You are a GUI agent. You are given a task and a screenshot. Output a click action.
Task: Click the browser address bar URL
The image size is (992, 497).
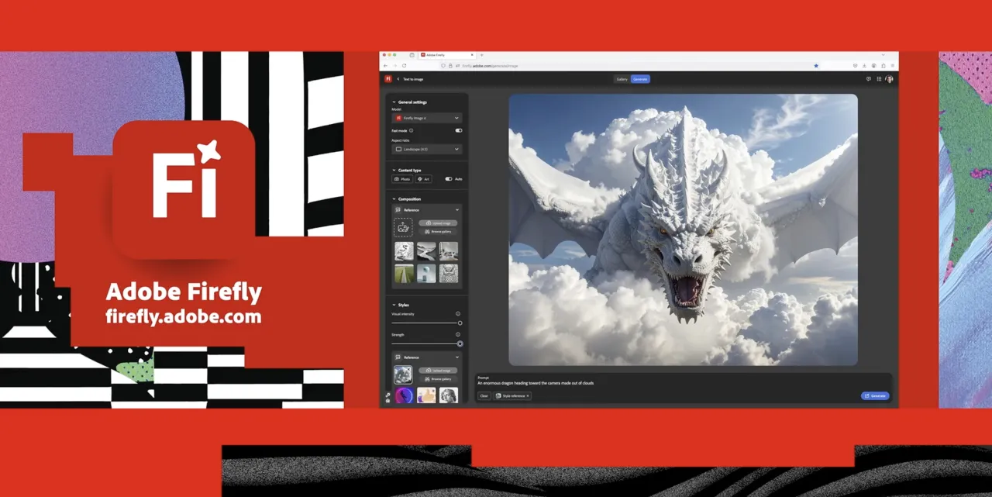491,66
